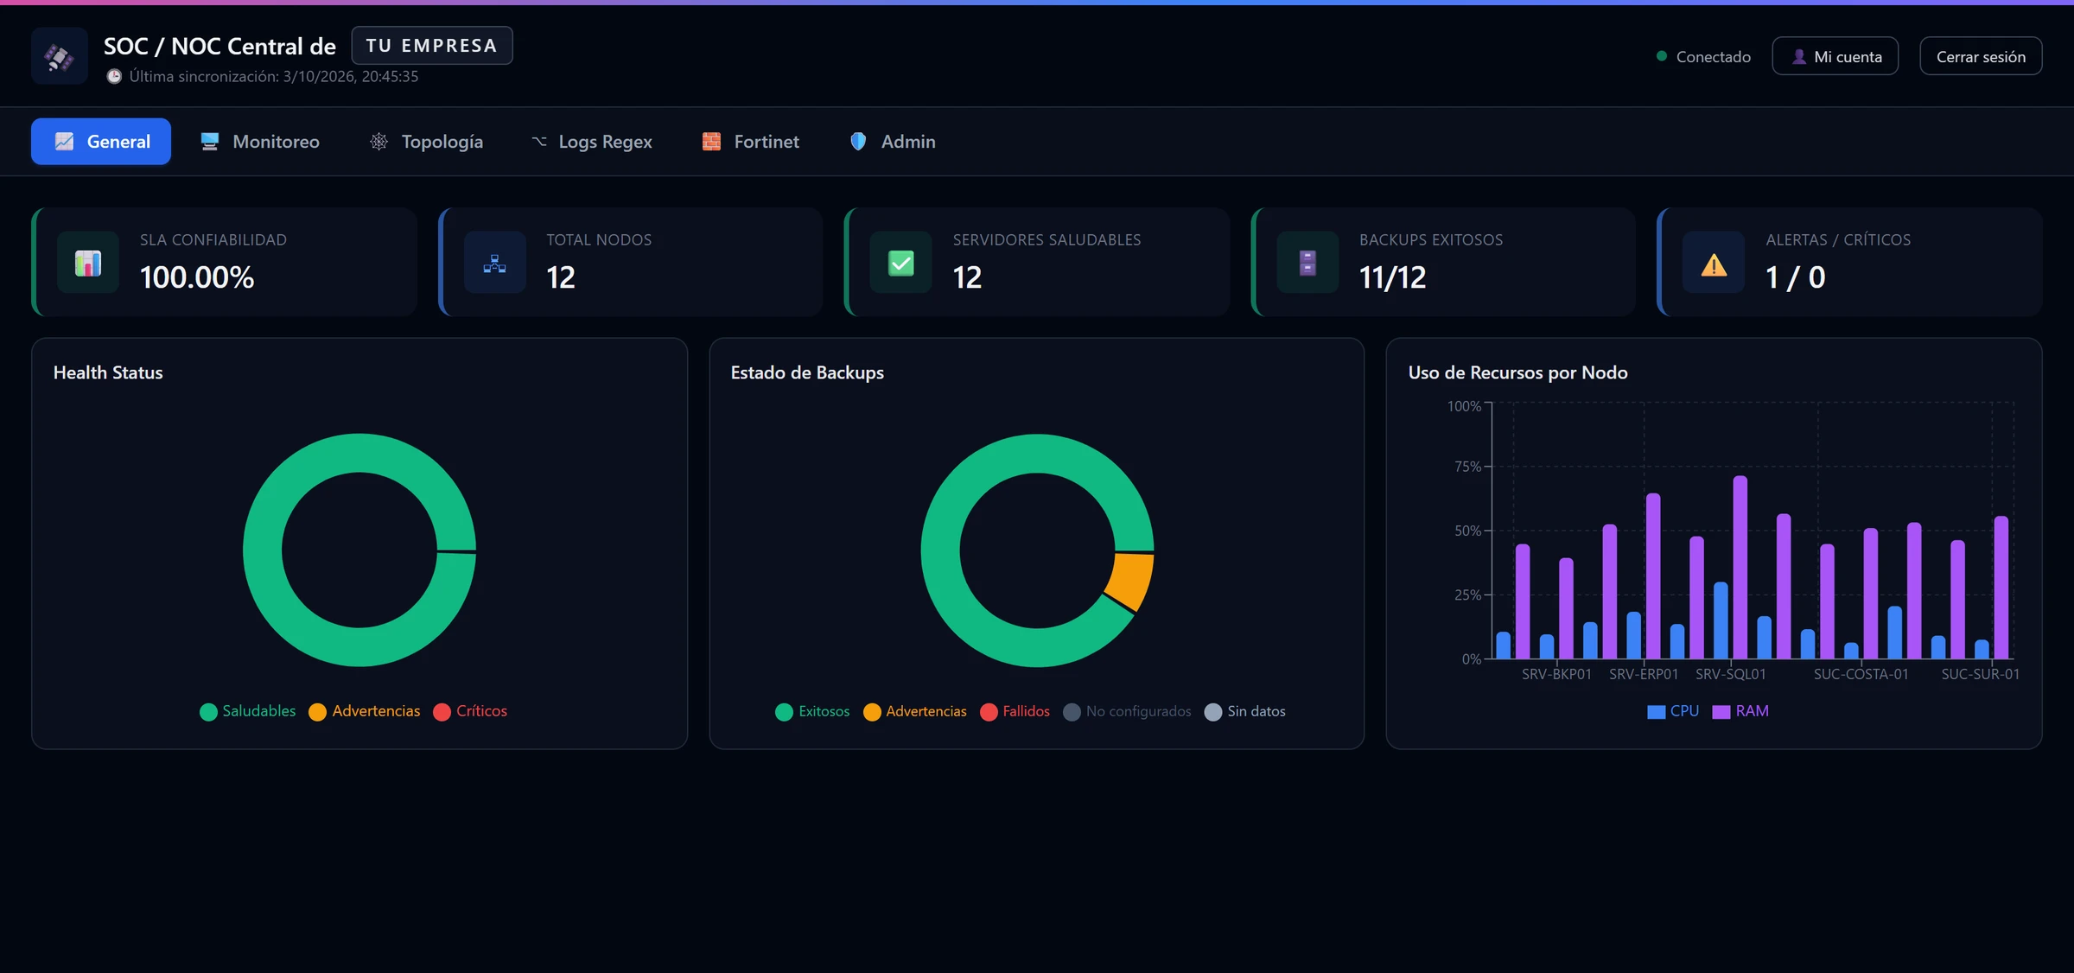Open Mi cuenta
The image size is (2074, 973).
1835,56
